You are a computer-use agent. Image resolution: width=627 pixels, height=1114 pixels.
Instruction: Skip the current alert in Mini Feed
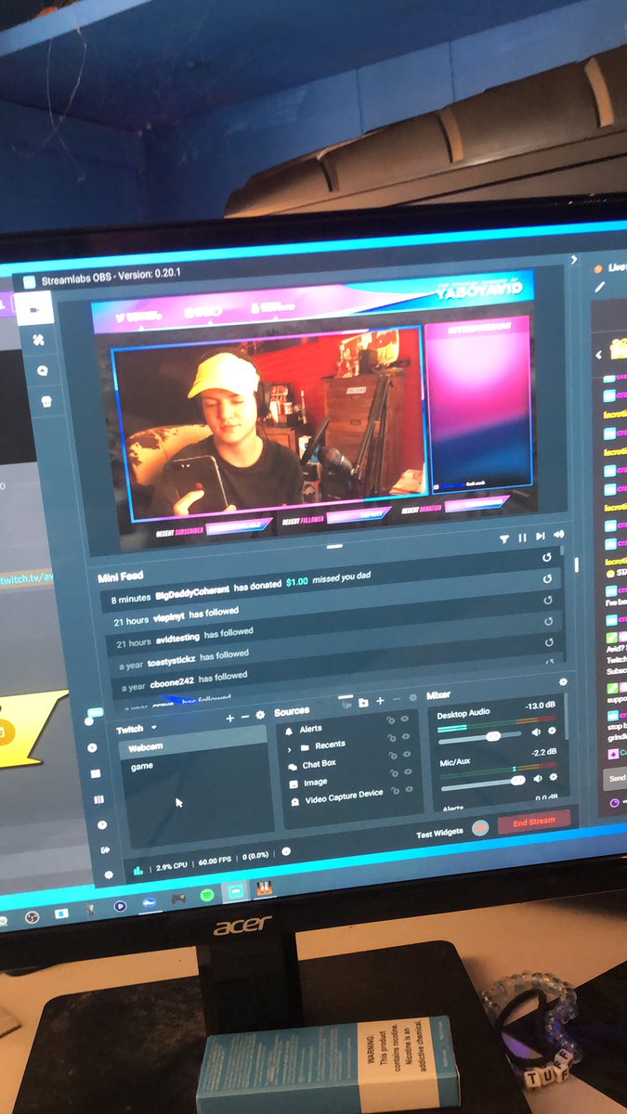click(x=540, y=536)
